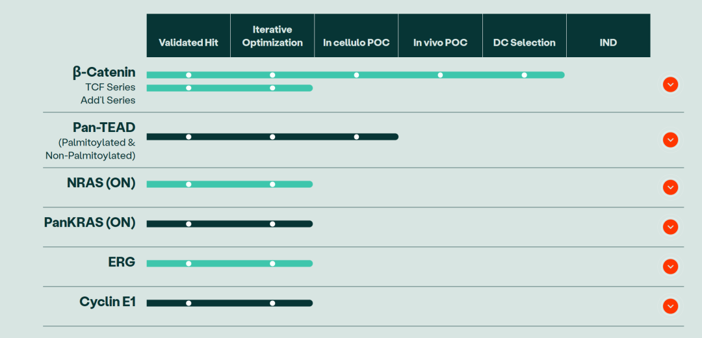The image size is (702, 338).
Task: Expand the ERG row chevron
Action: (x=670, y=266)
